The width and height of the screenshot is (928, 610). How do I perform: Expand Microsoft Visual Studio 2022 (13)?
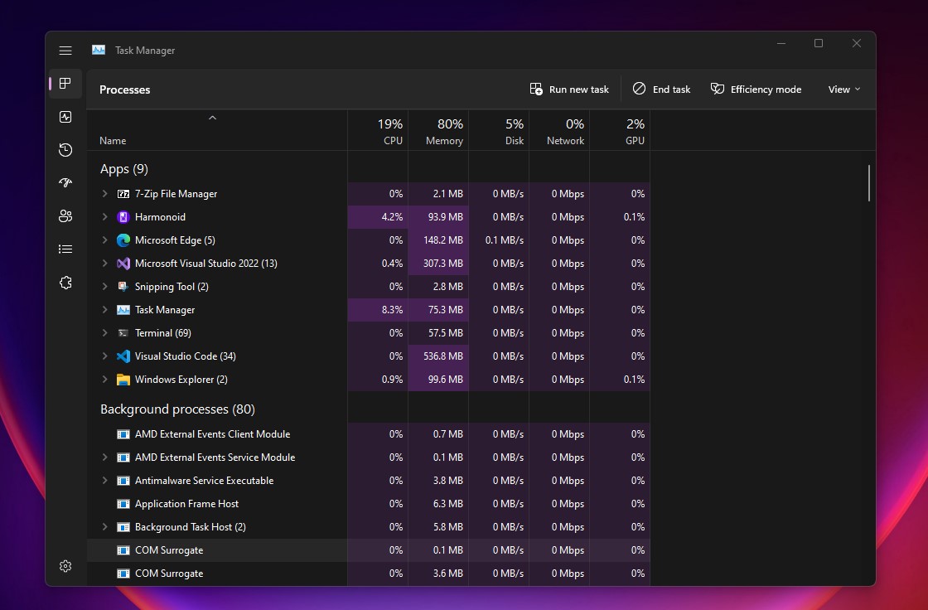(104, 264)
